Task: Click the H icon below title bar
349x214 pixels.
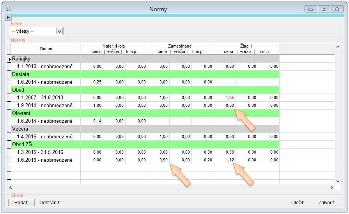Action: [x=8, y=18]
